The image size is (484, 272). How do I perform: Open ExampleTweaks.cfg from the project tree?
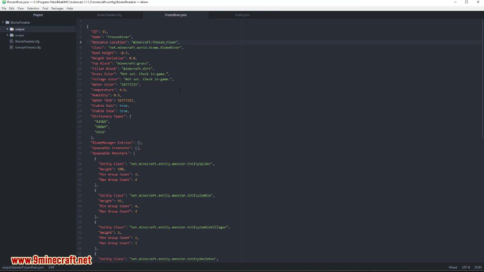tap(28, 48)
